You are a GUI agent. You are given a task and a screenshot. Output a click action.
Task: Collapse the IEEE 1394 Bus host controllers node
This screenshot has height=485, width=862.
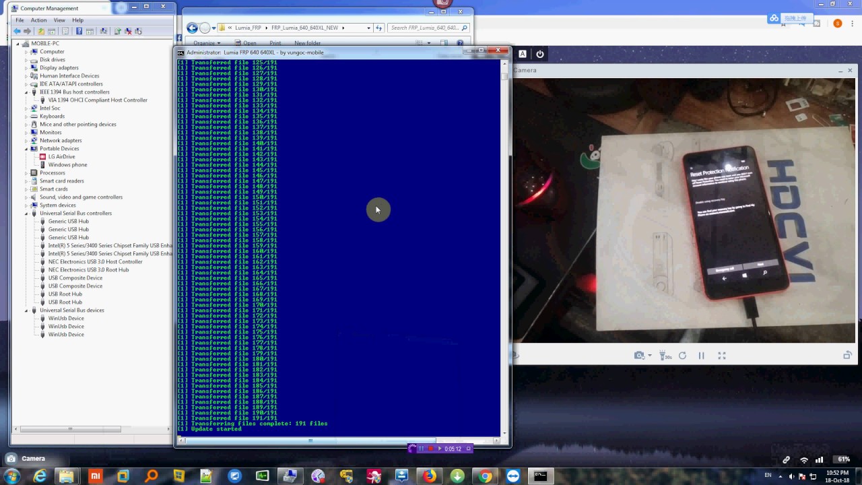coord(26,92)
